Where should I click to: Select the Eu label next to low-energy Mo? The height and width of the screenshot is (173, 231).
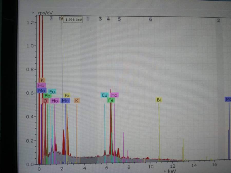point(52,92)
